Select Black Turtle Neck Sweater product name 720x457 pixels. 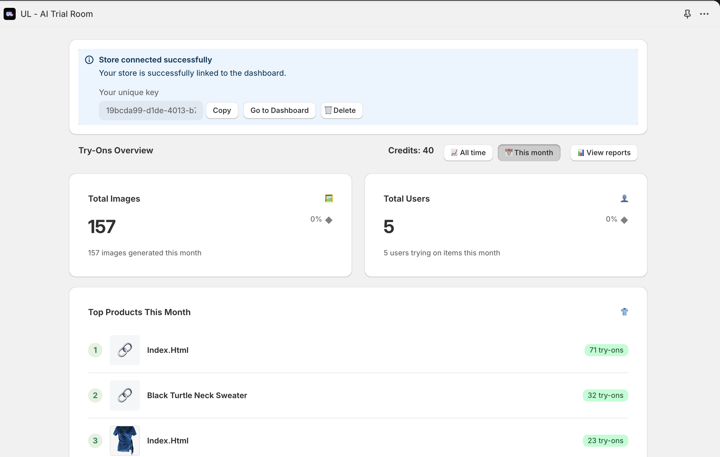[x=197, y=395]
